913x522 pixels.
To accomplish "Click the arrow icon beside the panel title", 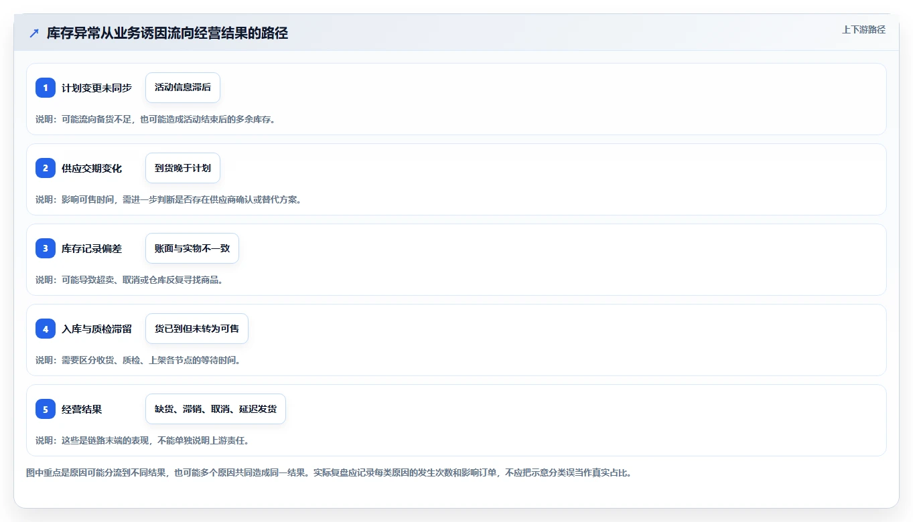I will (34, 33).
